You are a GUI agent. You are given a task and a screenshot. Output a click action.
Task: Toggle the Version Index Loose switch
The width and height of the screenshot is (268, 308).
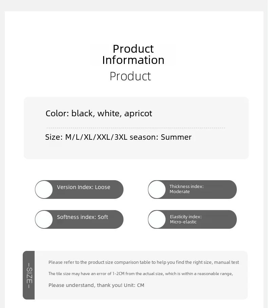[x=79, y=189]
